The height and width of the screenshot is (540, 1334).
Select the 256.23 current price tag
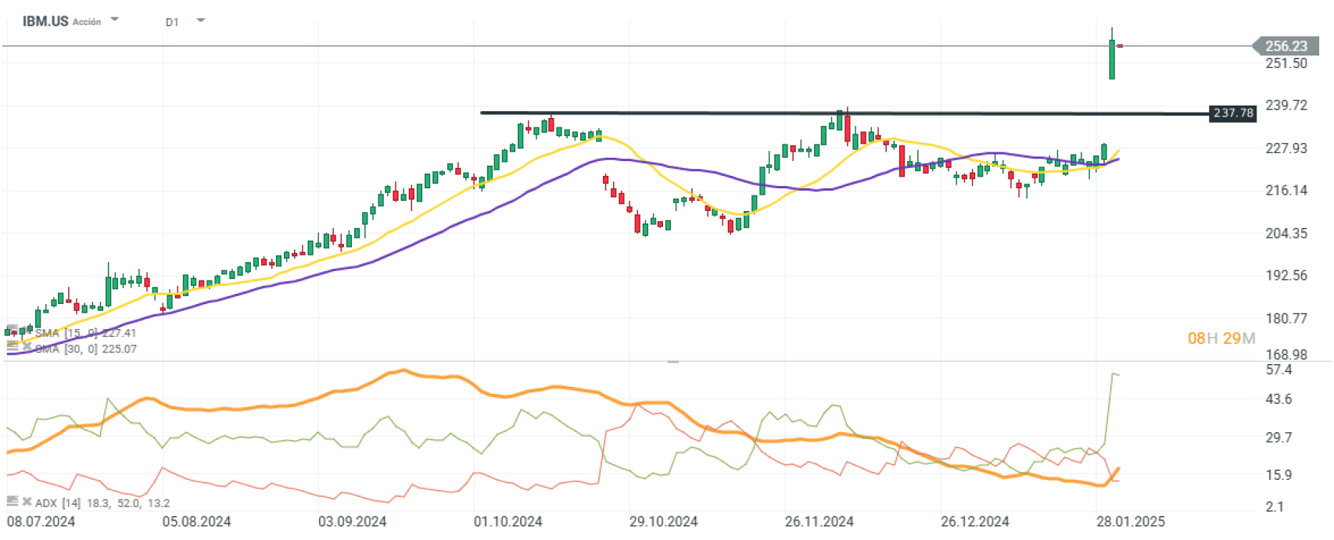(1286, 46)
